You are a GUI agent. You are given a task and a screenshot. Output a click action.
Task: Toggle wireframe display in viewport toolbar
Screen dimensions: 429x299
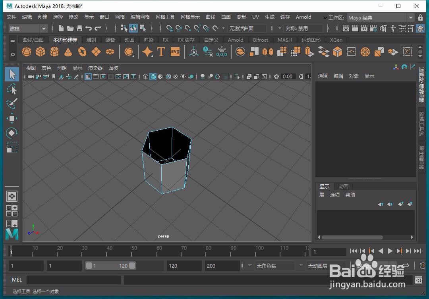pyautogui.click(x=145, y=77)
